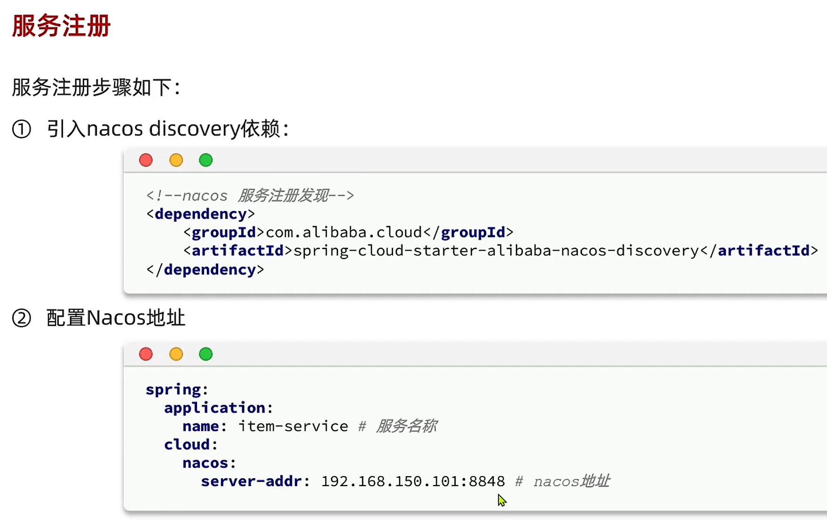This screenshot has height=527, width=827.
Task: Click the spring: YAML key
Action: point(177,390)
